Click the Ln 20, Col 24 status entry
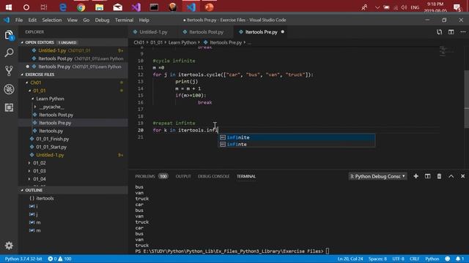 (350, 259)
